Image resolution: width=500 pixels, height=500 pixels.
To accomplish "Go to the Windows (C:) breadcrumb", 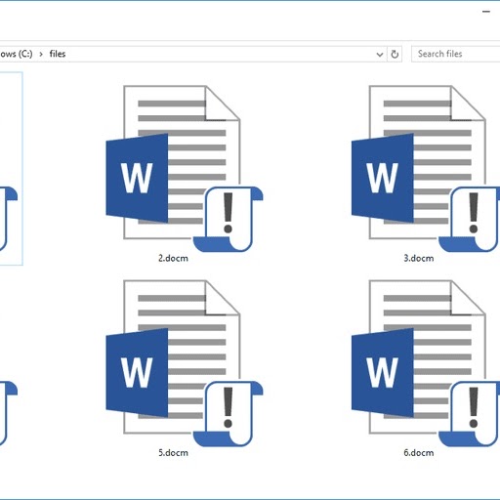I will pyautogui.click(x=16, y=54).
